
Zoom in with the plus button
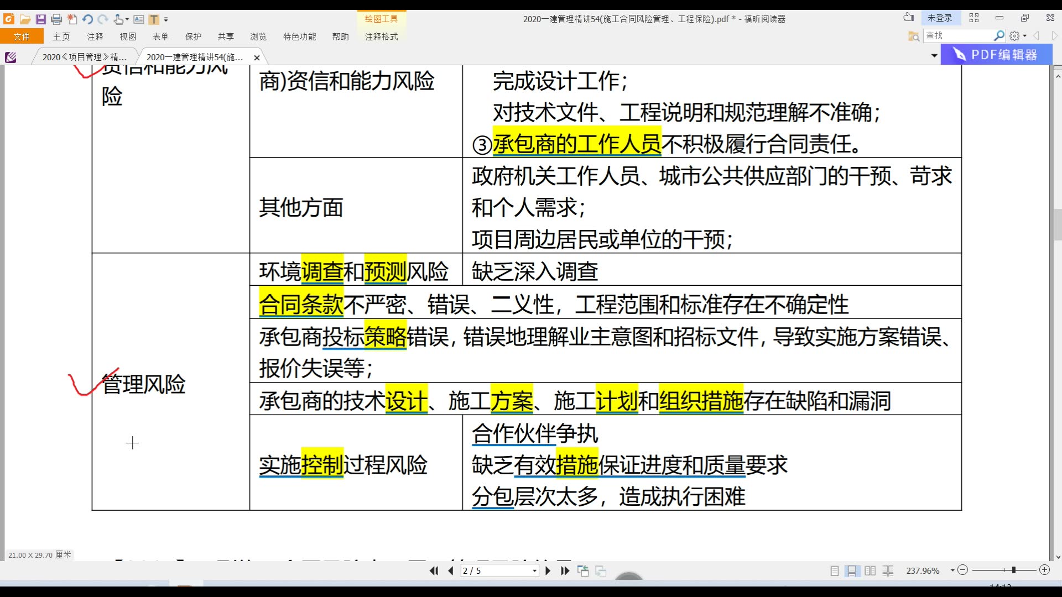[1044, 570]
